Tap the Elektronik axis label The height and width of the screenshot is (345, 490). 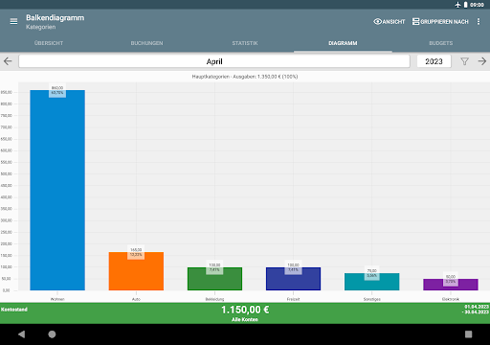pos(451,299)
